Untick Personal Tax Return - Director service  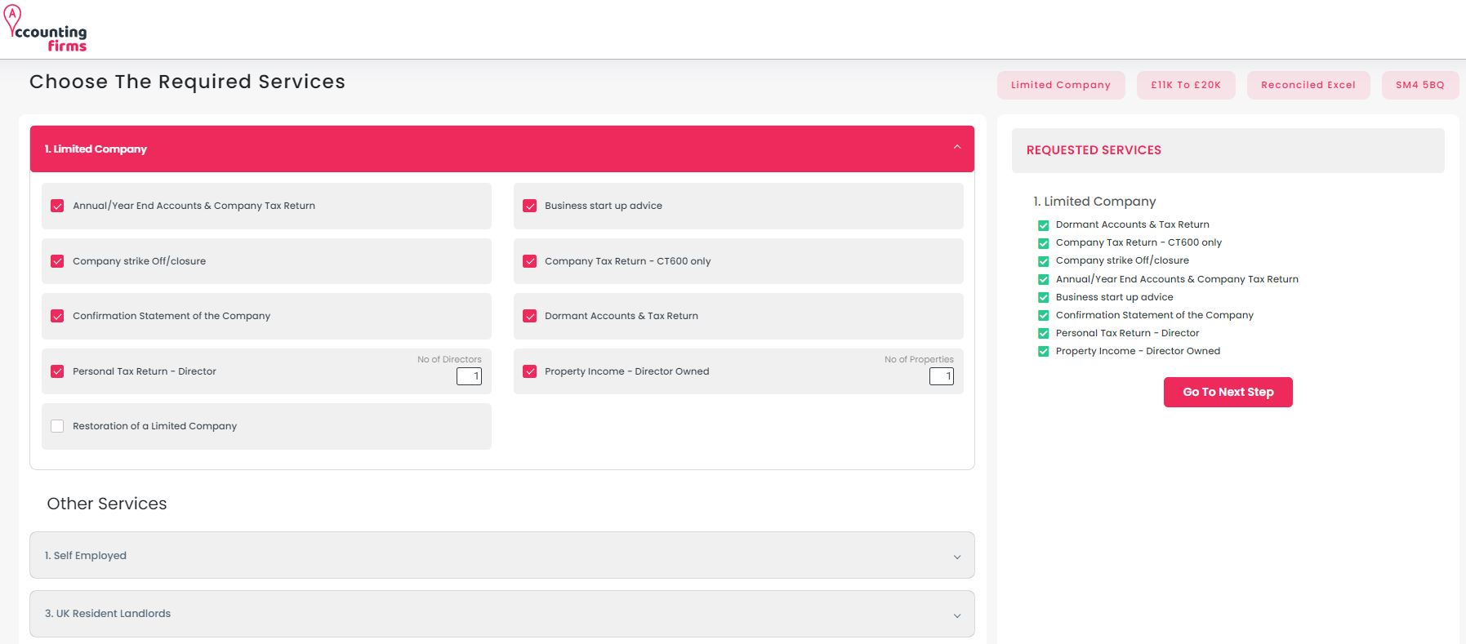click(57, 371)
